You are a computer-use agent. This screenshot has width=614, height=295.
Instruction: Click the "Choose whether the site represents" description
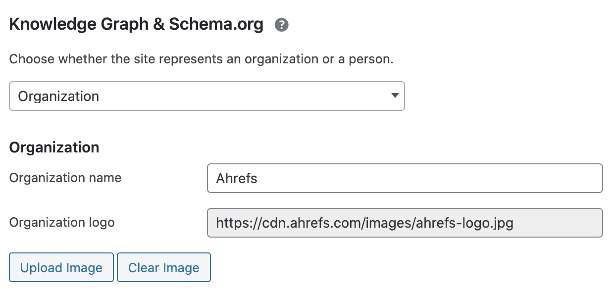201,59
